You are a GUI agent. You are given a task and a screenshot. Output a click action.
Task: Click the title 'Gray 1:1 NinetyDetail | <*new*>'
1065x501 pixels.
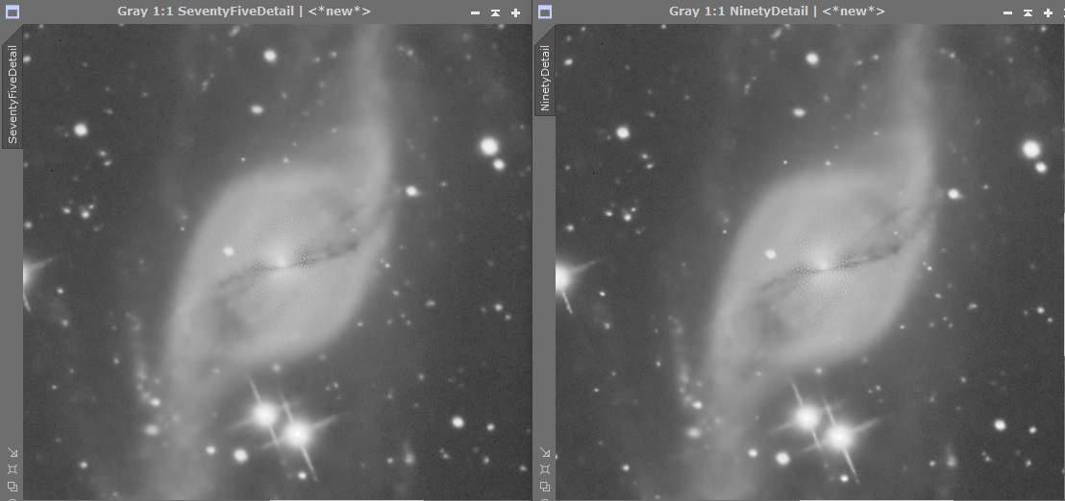(777, 12)
